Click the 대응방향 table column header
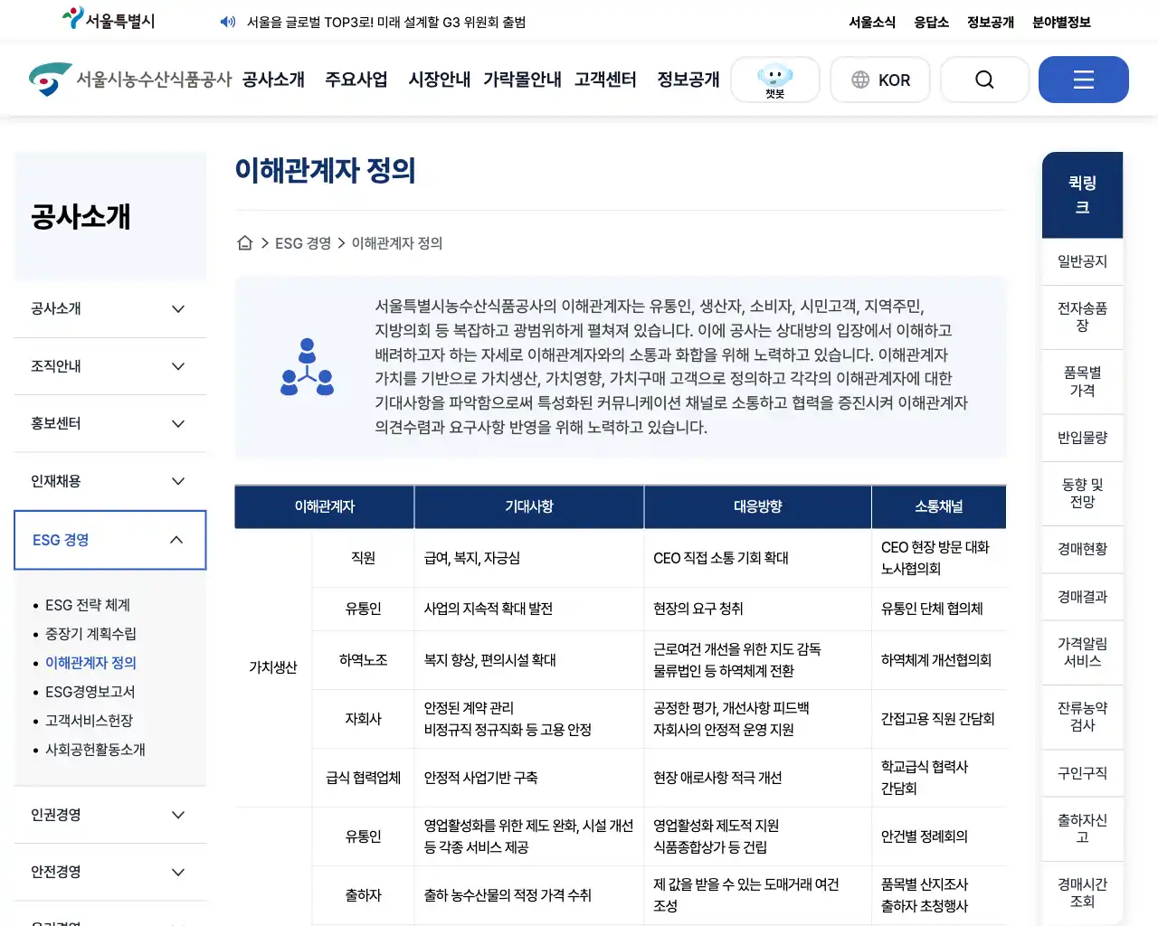 758,506
